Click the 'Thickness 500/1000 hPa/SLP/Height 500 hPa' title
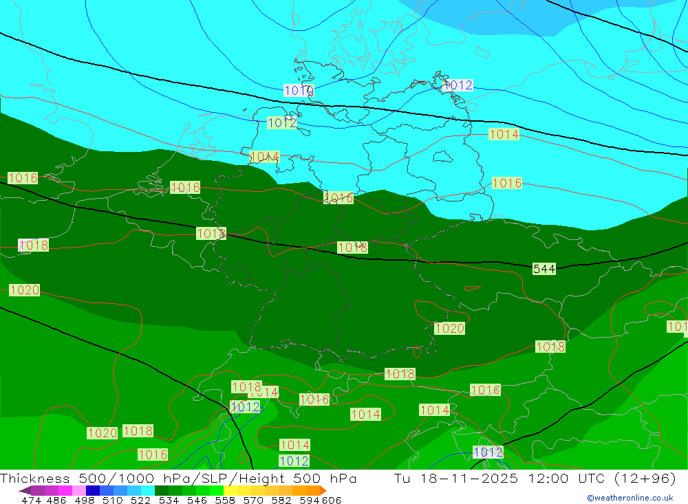 pos(178,478)
